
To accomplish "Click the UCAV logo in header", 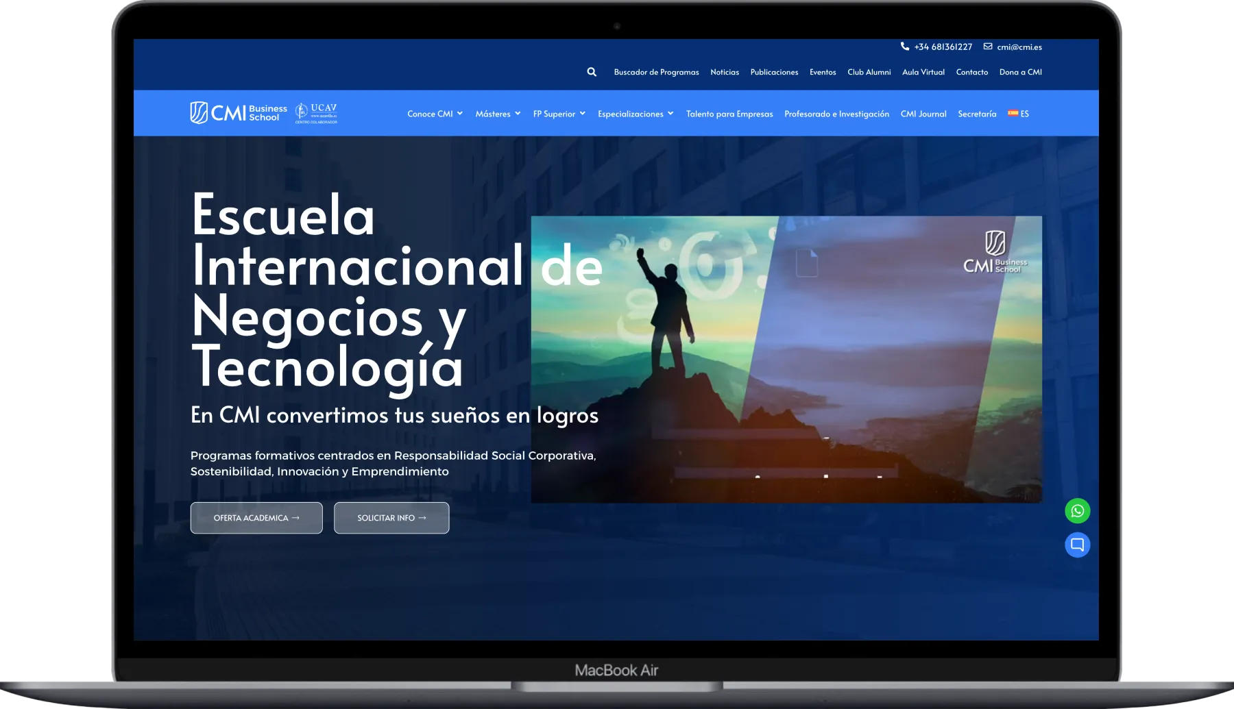I will (x=316, y=113).
